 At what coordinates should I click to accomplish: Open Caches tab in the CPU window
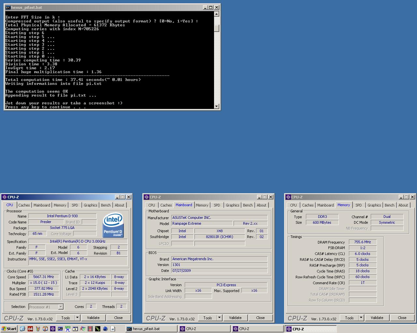click(24, 205)
